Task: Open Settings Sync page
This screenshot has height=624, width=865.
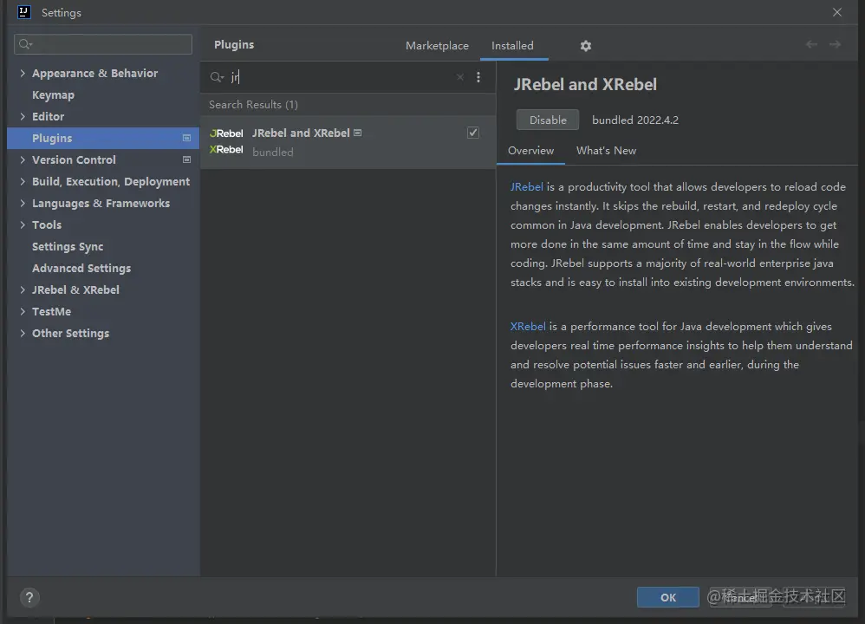Action: tap(68, 247)
